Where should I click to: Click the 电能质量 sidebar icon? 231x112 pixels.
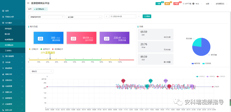pyautogui.click(x=3, y=86)
